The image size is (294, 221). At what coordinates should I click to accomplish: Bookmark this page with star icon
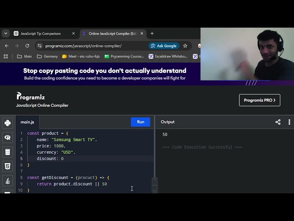[x=185, y=46]
